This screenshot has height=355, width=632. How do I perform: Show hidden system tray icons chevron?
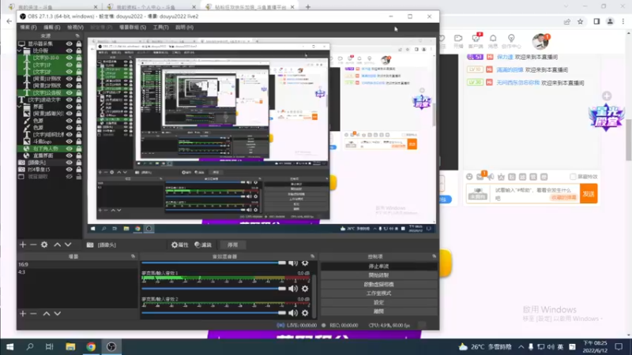[x=521, y=346]
